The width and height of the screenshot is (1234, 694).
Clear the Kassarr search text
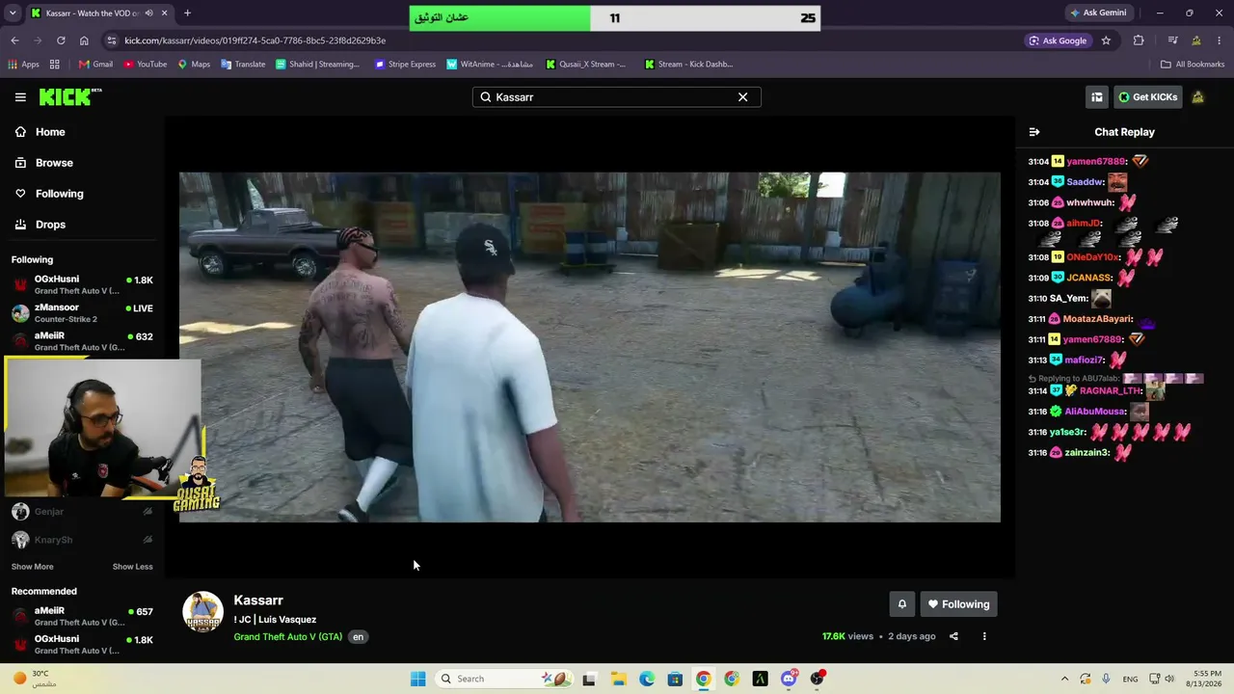pyautogui.click(x=742, y=97)
